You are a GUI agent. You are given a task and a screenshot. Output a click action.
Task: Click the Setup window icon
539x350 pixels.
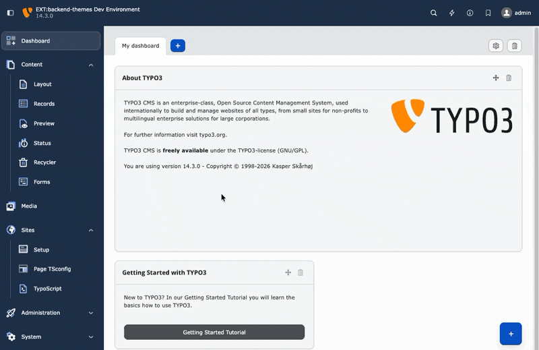click(x=23, y=249)
